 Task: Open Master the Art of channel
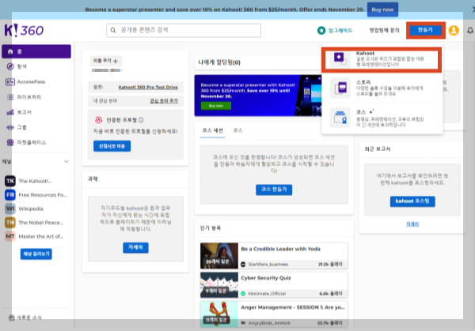(x=35, y=236)
